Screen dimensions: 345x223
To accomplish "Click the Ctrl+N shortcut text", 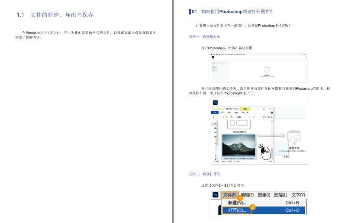I will point(292,203).
